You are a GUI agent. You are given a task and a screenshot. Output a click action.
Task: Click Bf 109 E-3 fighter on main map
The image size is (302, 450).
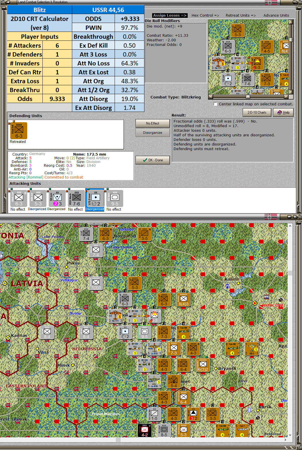tap(134, 316)
